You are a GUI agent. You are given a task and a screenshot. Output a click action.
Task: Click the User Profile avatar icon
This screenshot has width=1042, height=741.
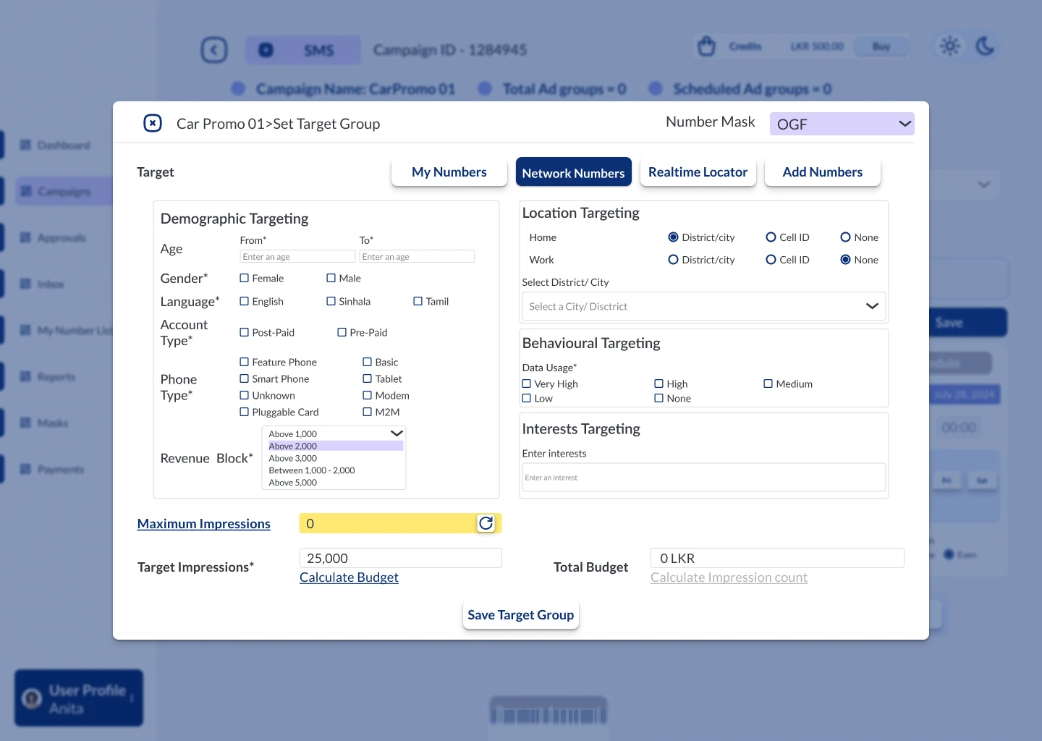click(x=32, y=699)
